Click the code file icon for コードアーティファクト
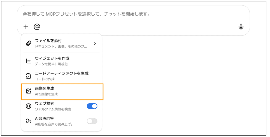Image resolution: width=270 pixels, height=137 pixels. click(x=28, y=76)
